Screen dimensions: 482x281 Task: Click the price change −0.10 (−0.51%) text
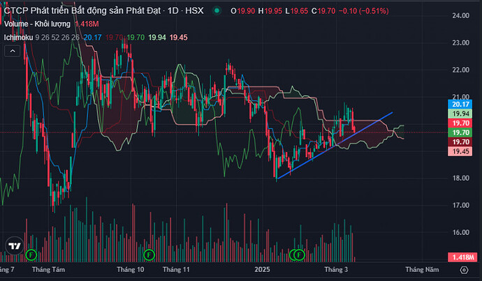pos(364,11)
